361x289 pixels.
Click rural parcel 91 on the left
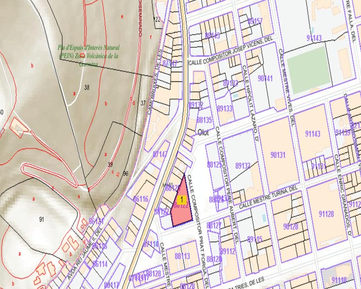pyautogui.click(x=42, y=219)
